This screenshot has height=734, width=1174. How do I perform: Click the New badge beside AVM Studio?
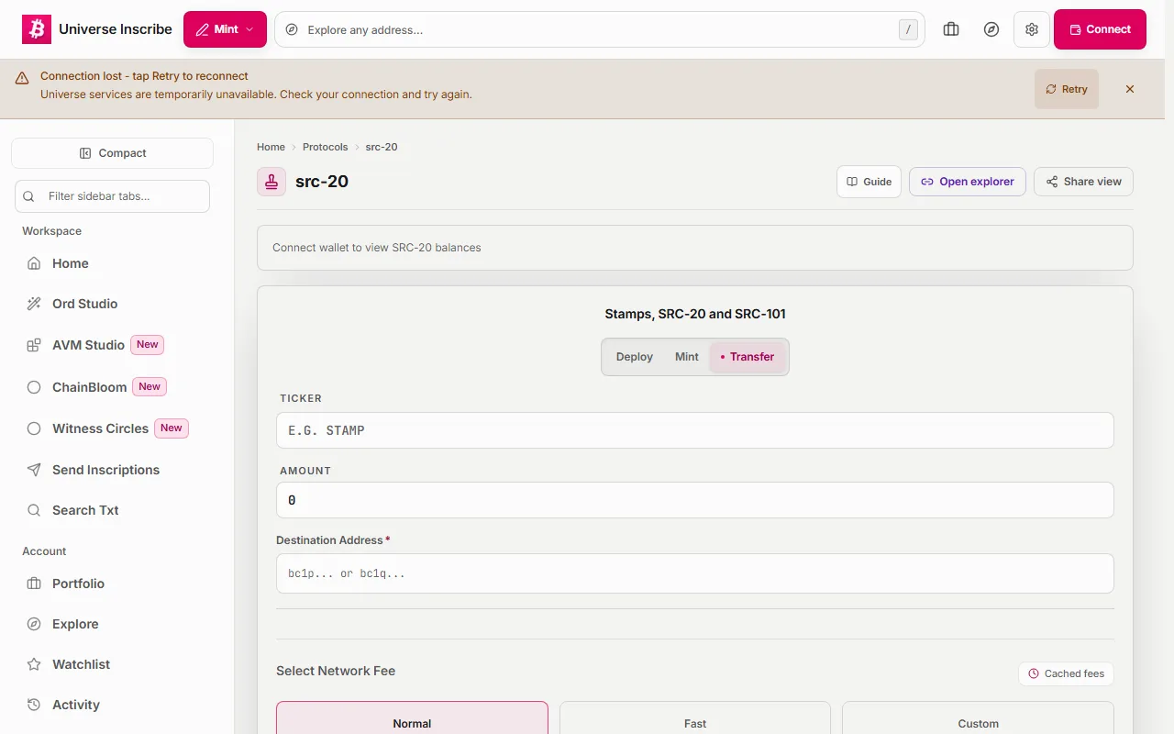click(148, 345)
